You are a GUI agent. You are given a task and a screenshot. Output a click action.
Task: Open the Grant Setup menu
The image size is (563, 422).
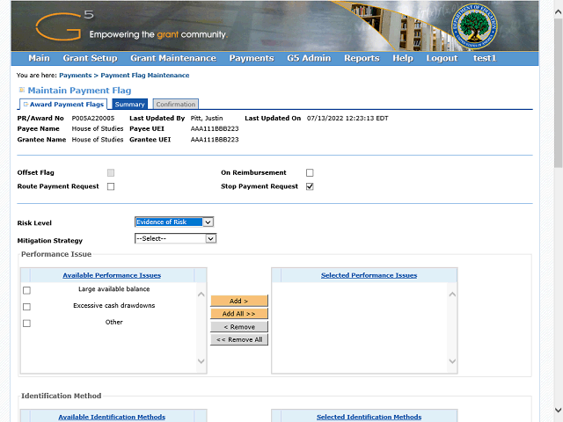pos(90,58)
